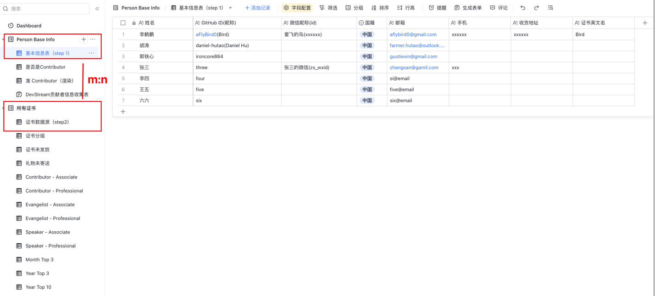Open search records icon in toolbar
Image resolution: width=655 pixels, height=296 pixels.
click(550, 8)
